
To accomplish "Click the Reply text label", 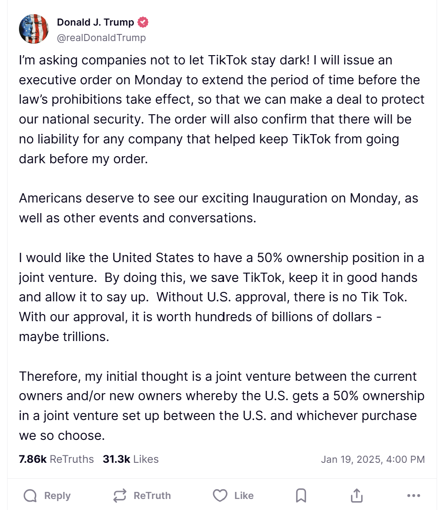I will coord(57,496).
